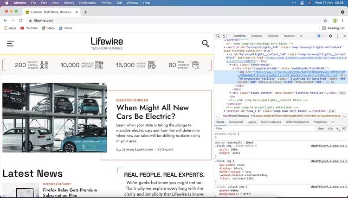Click the Lifewire logo

107,43
